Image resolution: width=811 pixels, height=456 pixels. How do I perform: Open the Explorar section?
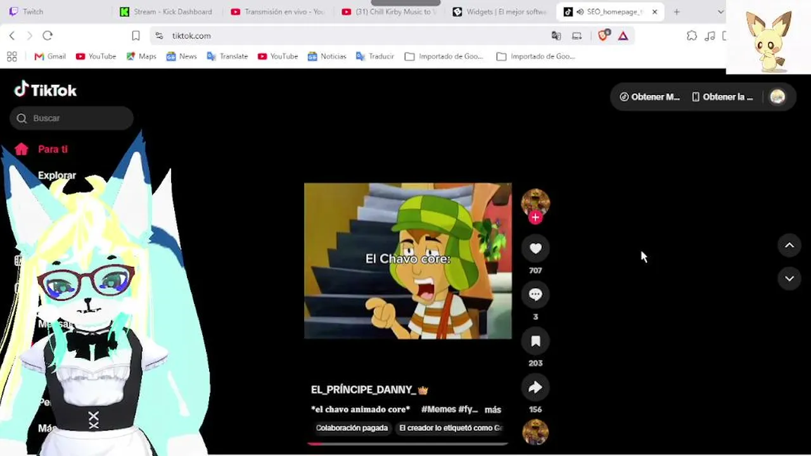click(x=56, y=175)
